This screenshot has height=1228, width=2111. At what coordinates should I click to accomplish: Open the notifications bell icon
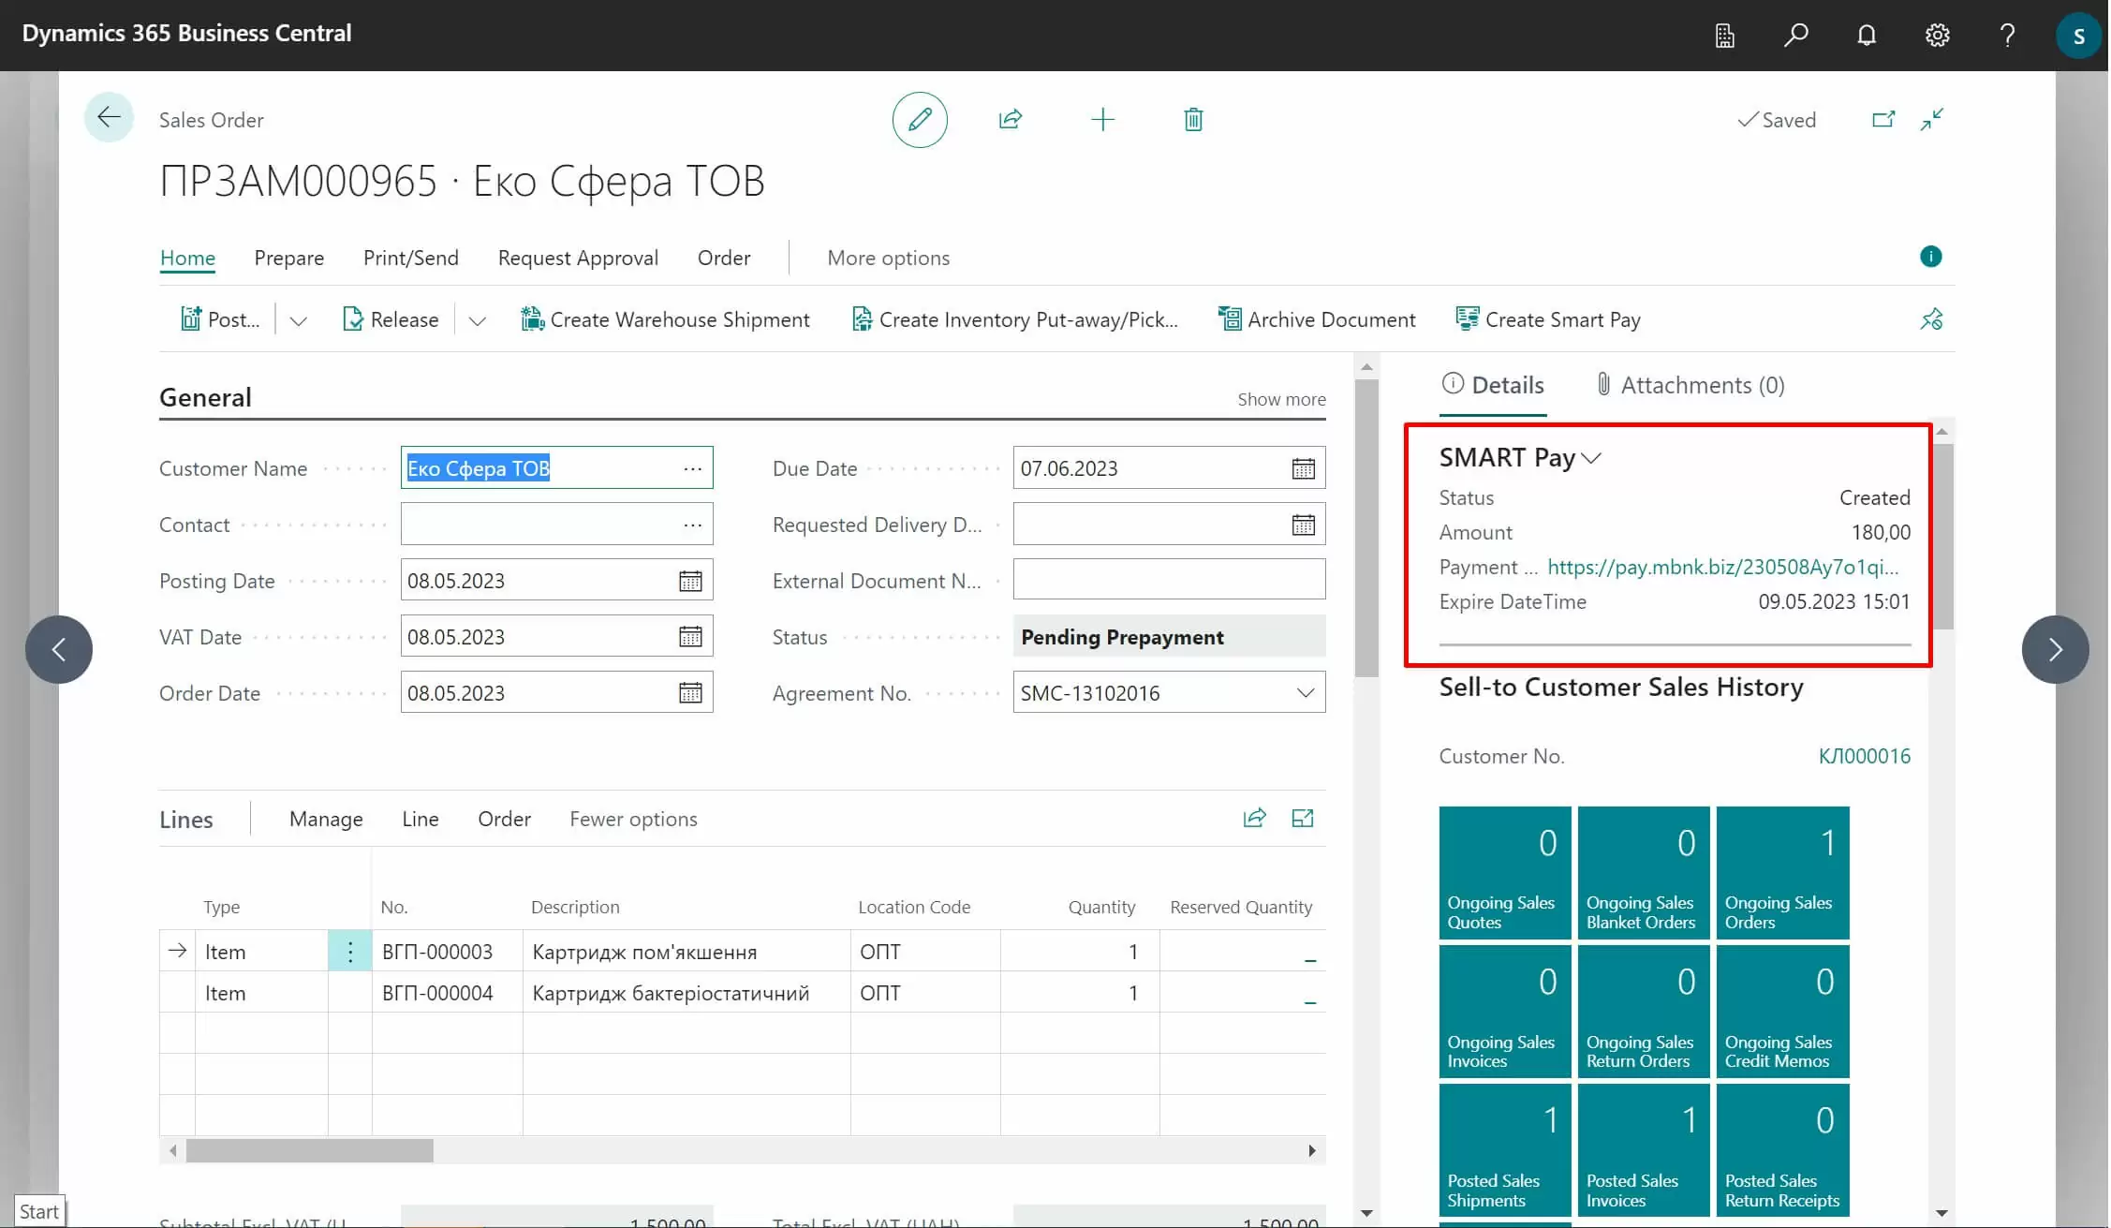1866,36
